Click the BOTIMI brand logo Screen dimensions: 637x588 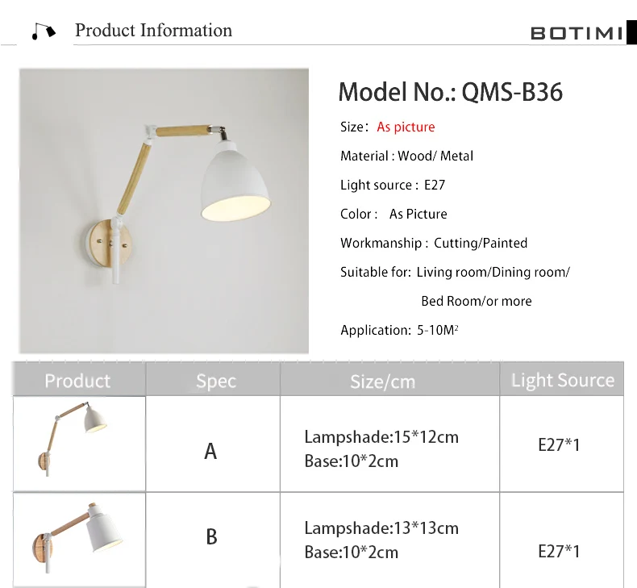point(577,33)
